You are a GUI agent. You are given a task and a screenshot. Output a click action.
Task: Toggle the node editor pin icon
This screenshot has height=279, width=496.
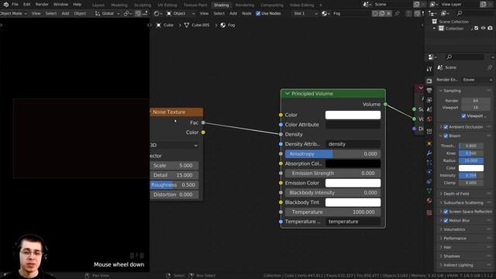[x=398, y=14]
